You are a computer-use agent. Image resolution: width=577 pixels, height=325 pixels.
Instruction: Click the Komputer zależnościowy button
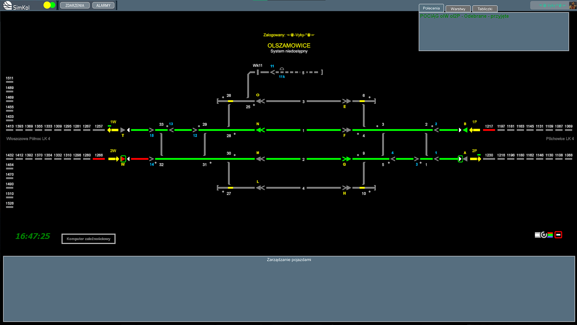coord(89,239)
